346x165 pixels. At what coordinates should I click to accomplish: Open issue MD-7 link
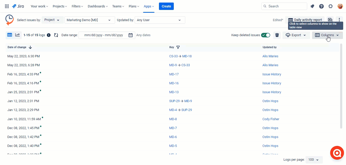(x=173, y=128)
